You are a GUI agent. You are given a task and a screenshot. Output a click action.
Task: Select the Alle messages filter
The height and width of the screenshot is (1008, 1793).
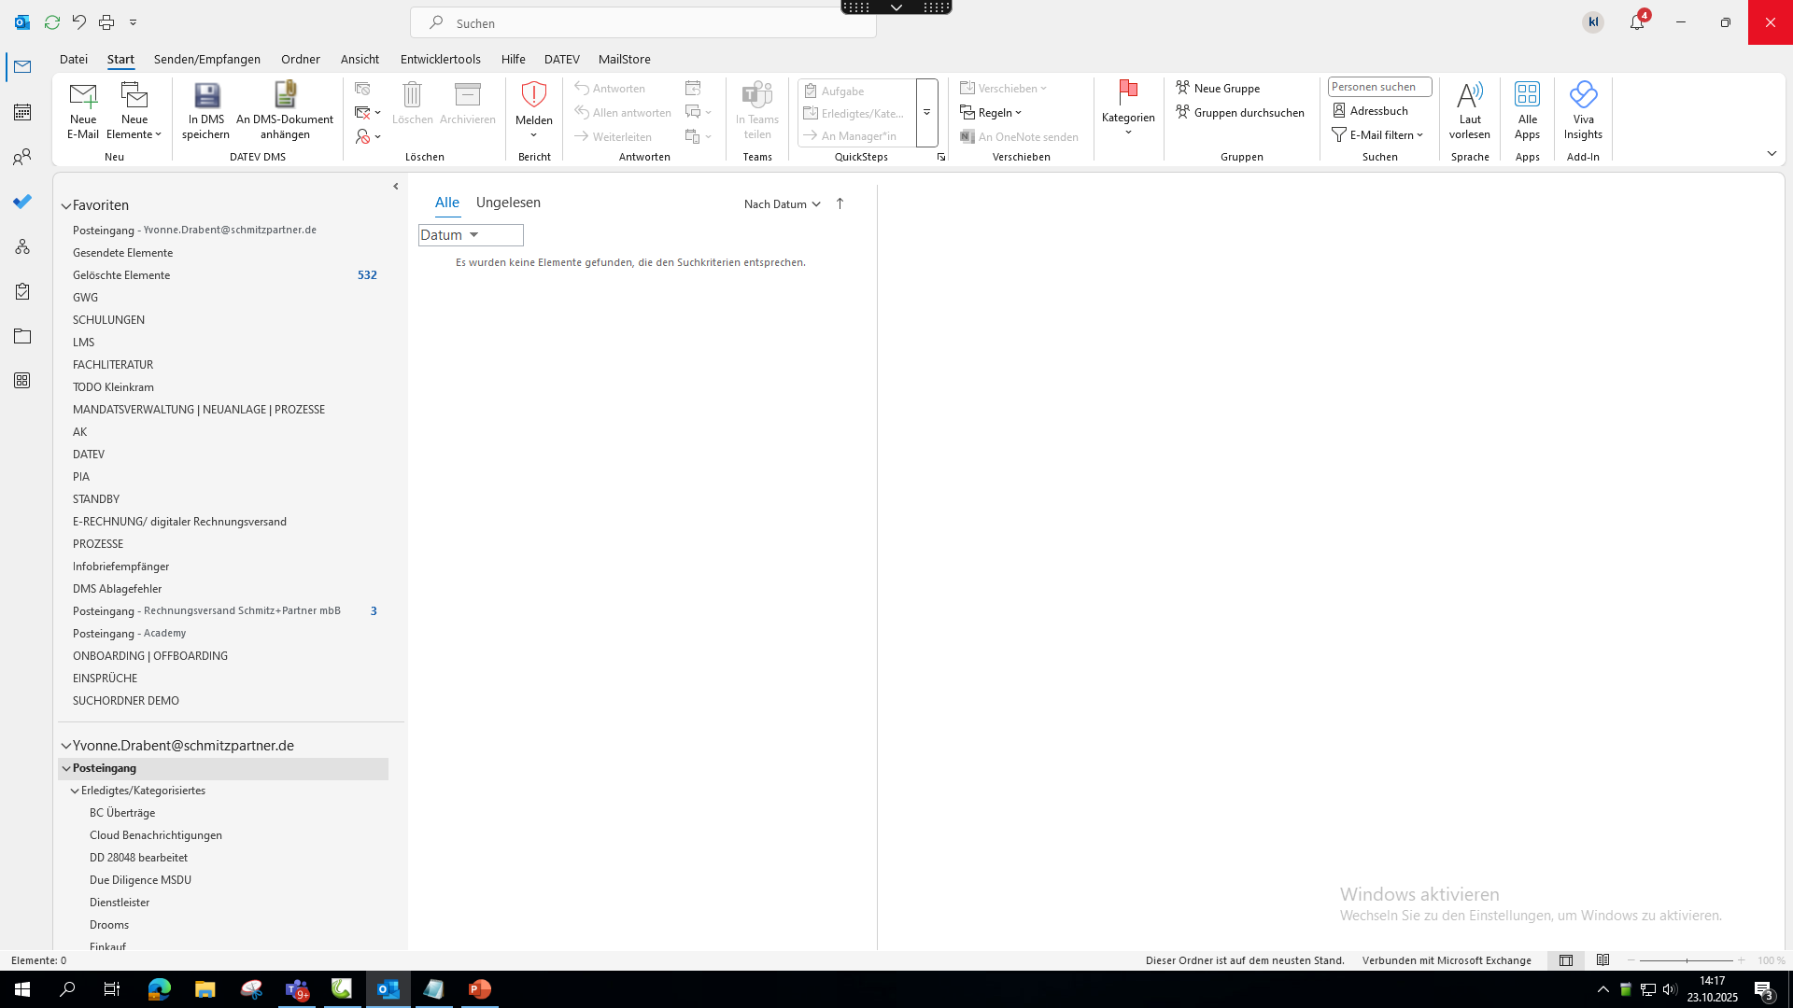[x=447, y=203]
